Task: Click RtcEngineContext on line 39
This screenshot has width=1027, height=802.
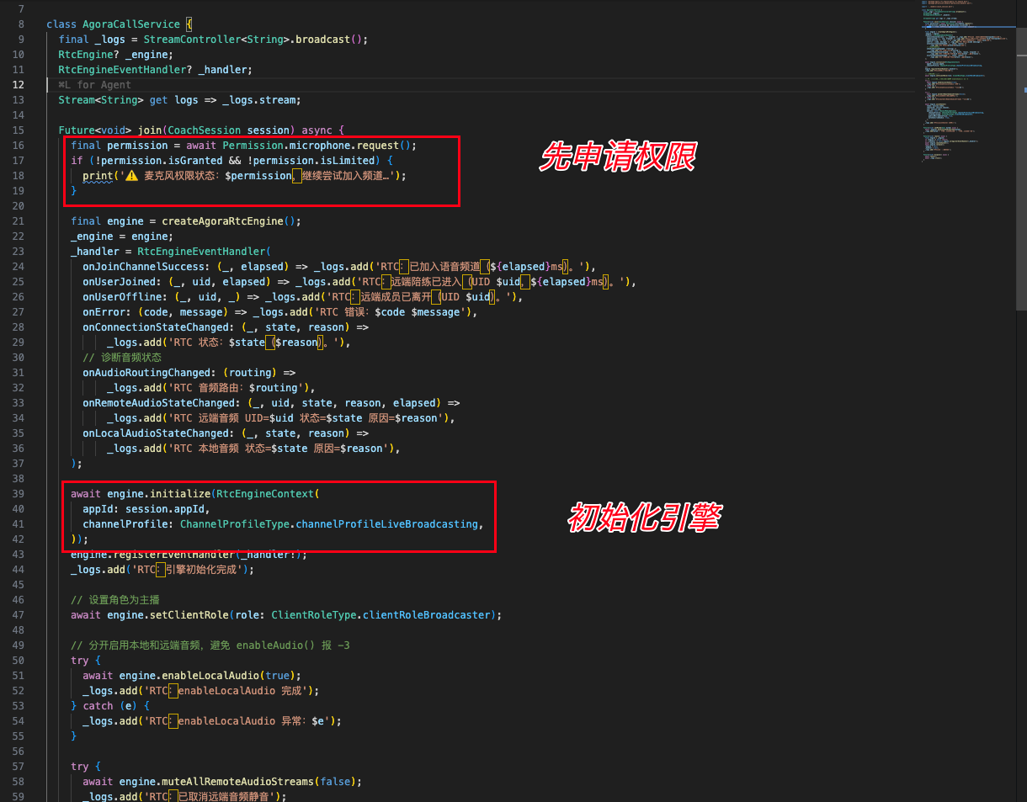Action: (x=265, y=494)
